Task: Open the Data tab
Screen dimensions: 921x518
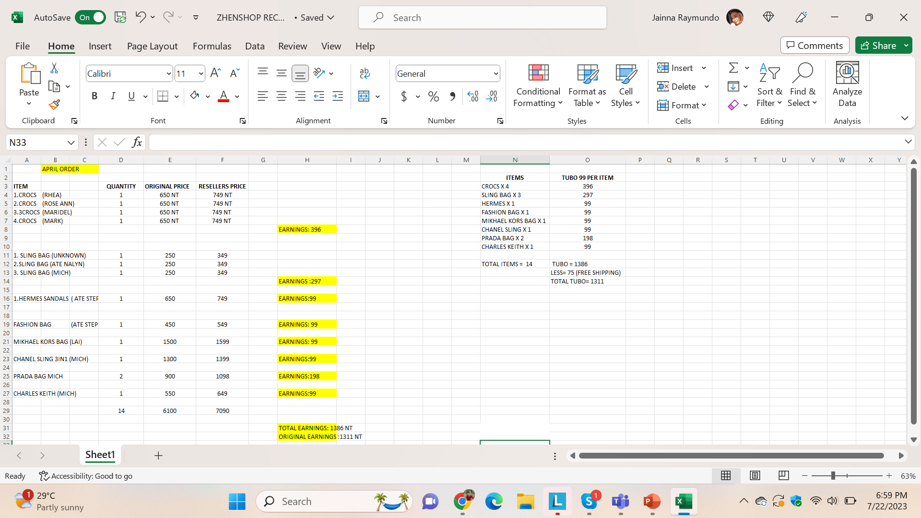Action: point(255,46)
